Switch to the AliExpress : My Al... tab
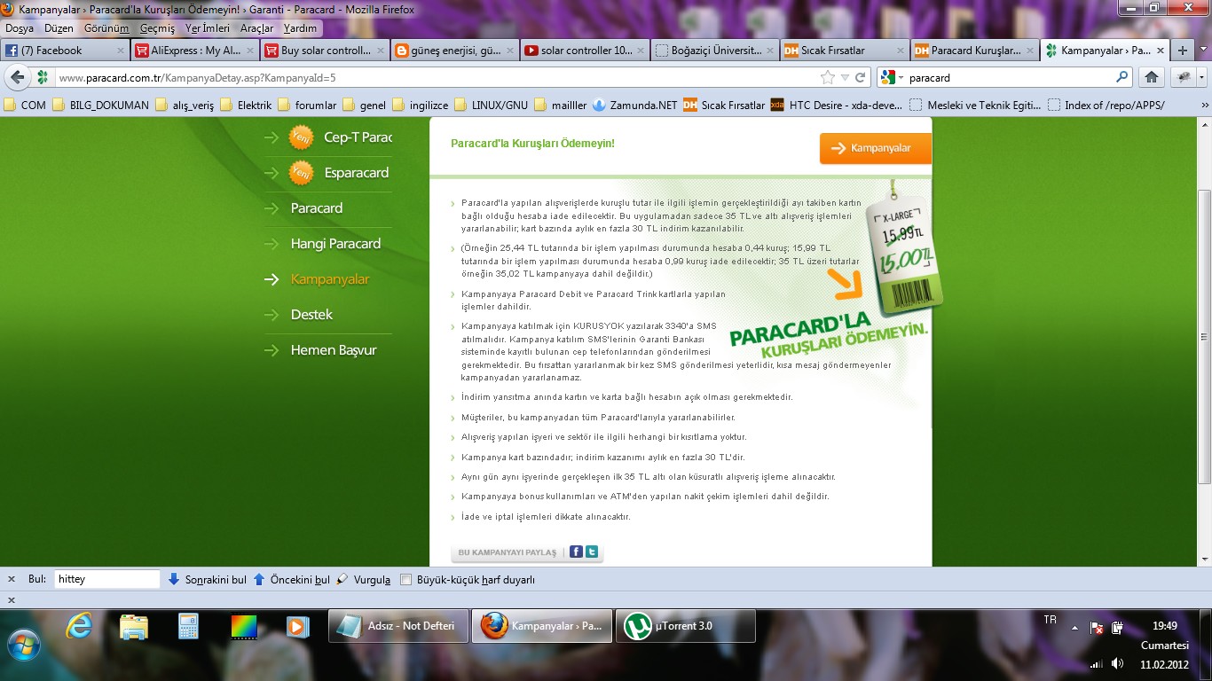Image resolution: width=1212 pixels, height=681 pixels. coord(195,51)
